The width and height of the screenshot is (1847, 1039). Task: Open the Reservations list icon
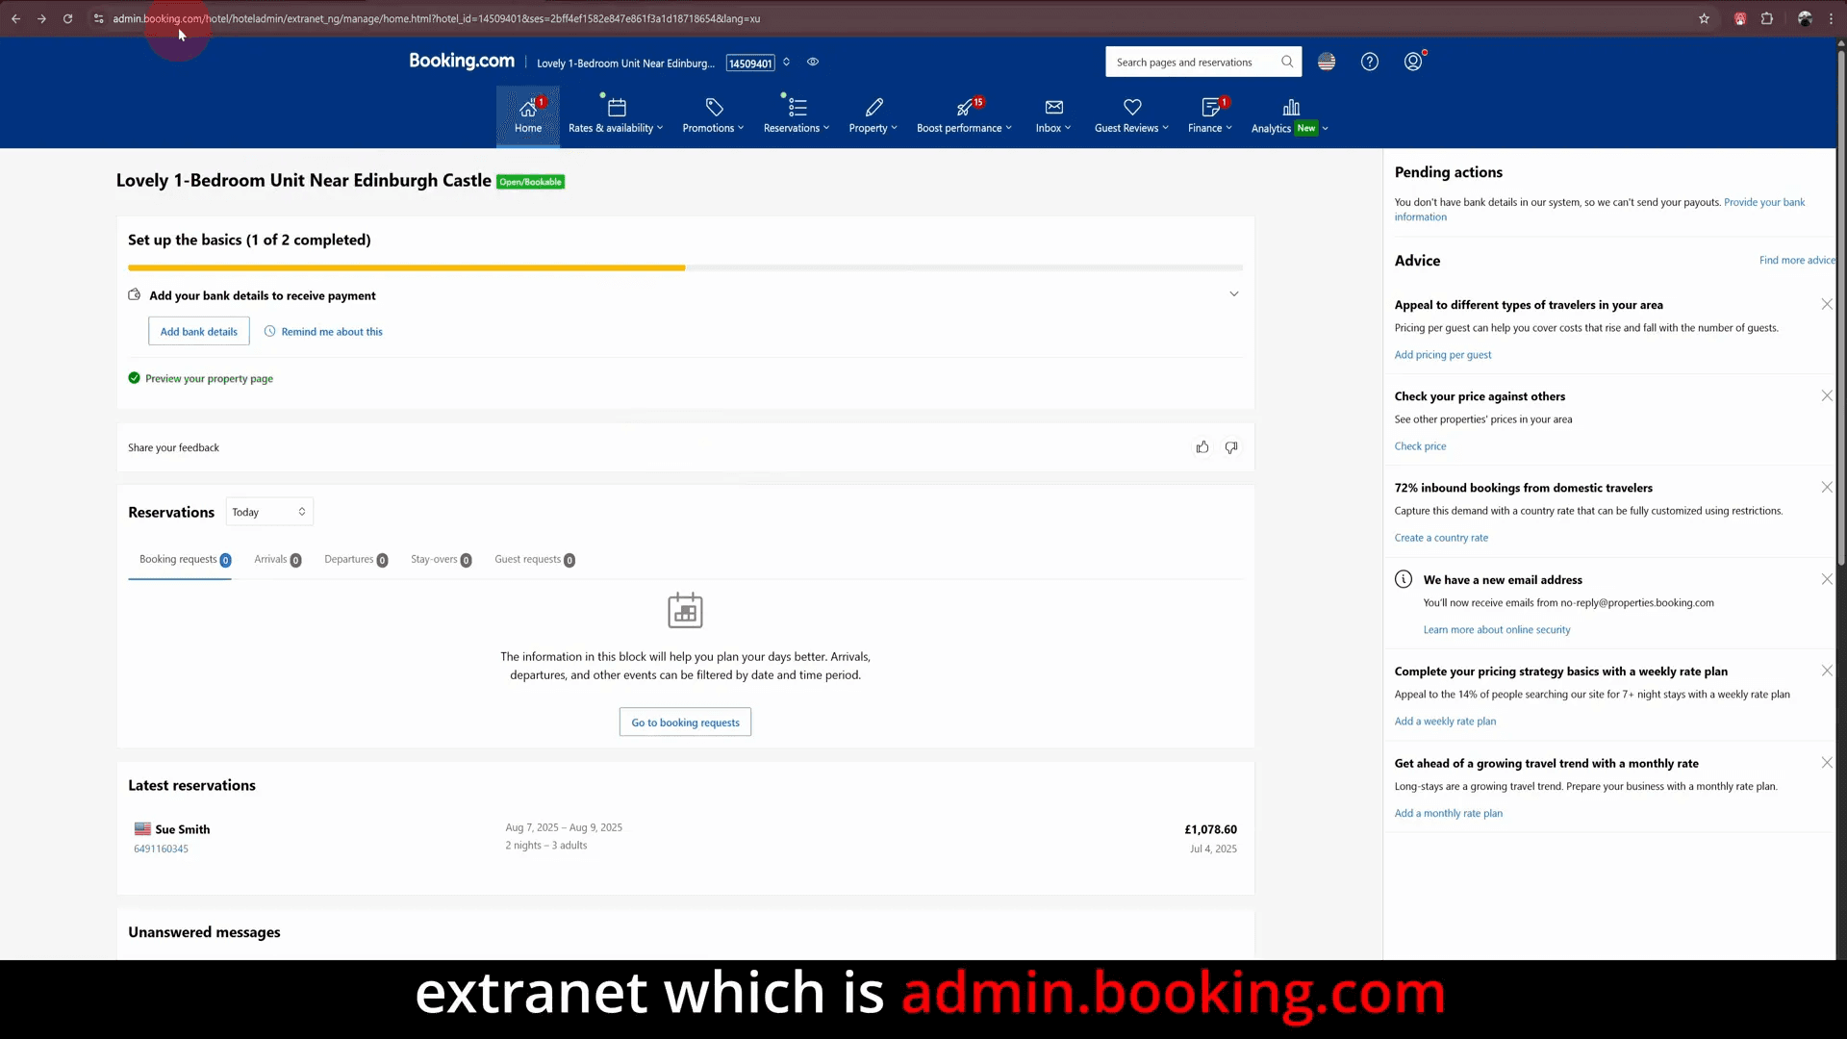pos(797,108)
